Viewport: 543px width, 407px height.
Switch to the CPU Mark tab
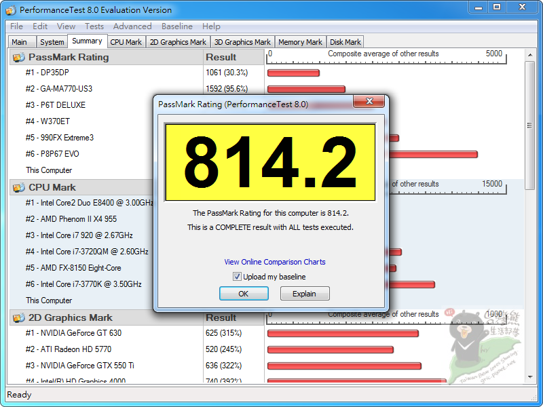click(126, 42)
